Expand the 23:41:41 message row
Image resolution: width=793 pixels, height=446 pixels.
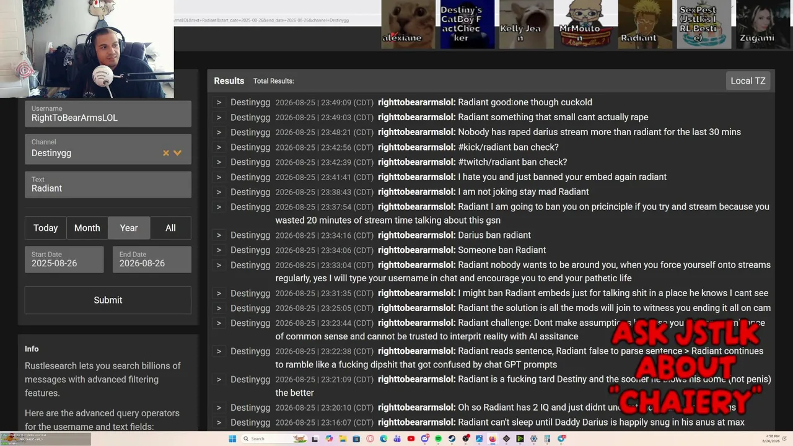219,177
